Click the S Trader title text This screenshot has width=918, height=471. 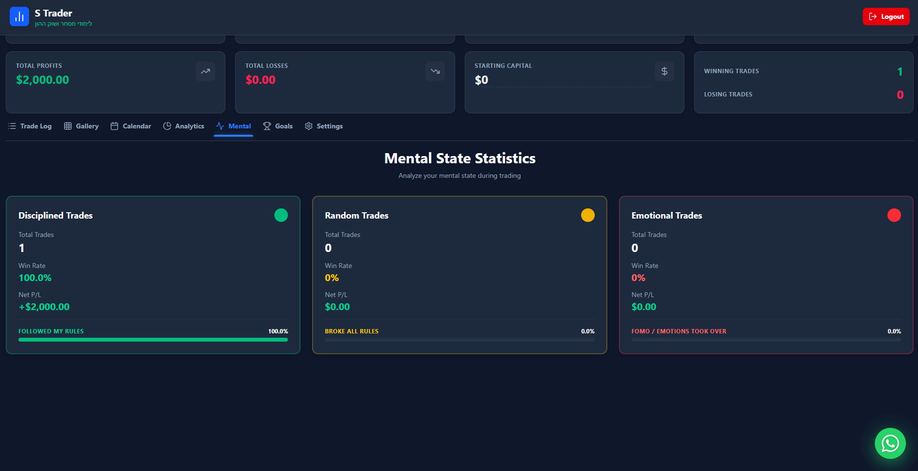point(53,13)
